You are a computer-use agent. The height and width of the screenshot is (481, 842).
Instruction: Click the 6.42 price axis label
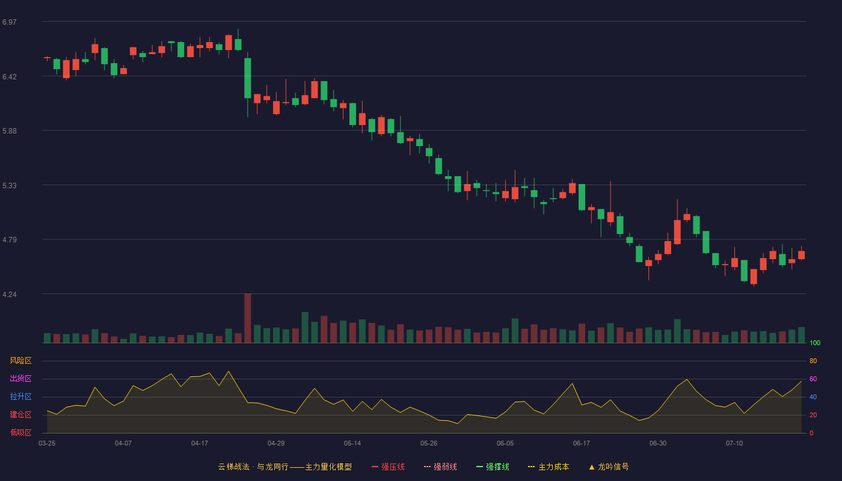pos(10,77)
